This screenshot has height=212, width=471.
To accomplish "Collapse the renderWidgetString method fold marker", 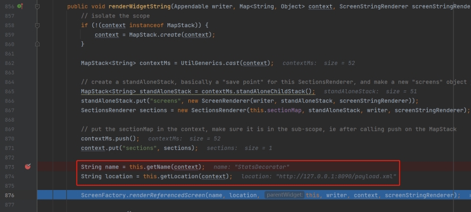I will [x=37, y=6].
